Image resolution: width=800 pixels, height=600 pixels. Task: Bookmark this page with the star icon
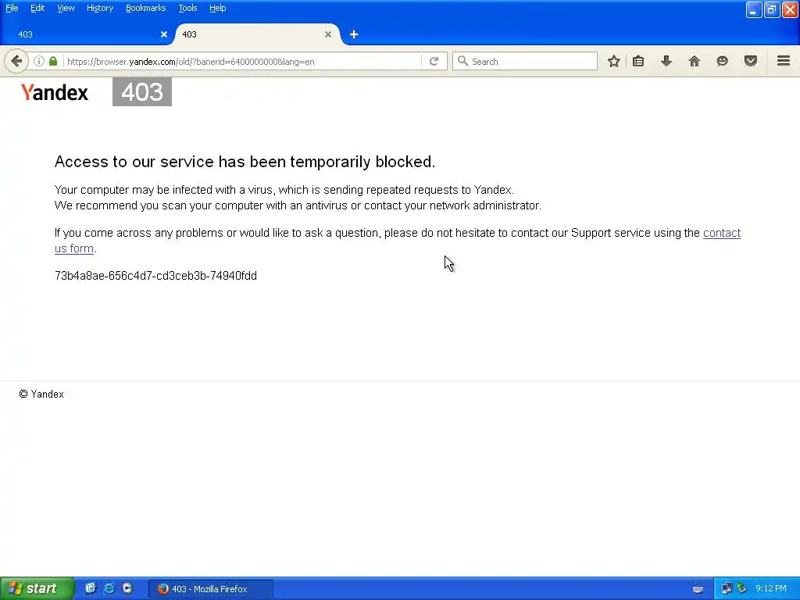coord(614,61)
